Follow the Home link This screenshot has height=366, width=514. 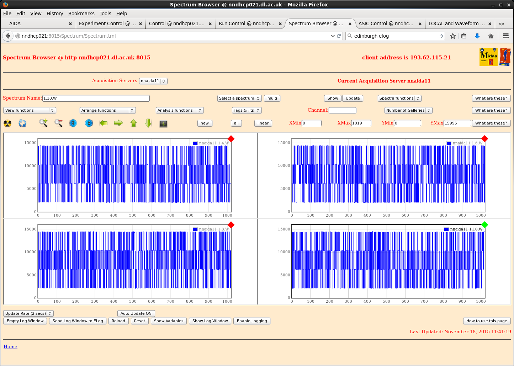coord(10,346)
